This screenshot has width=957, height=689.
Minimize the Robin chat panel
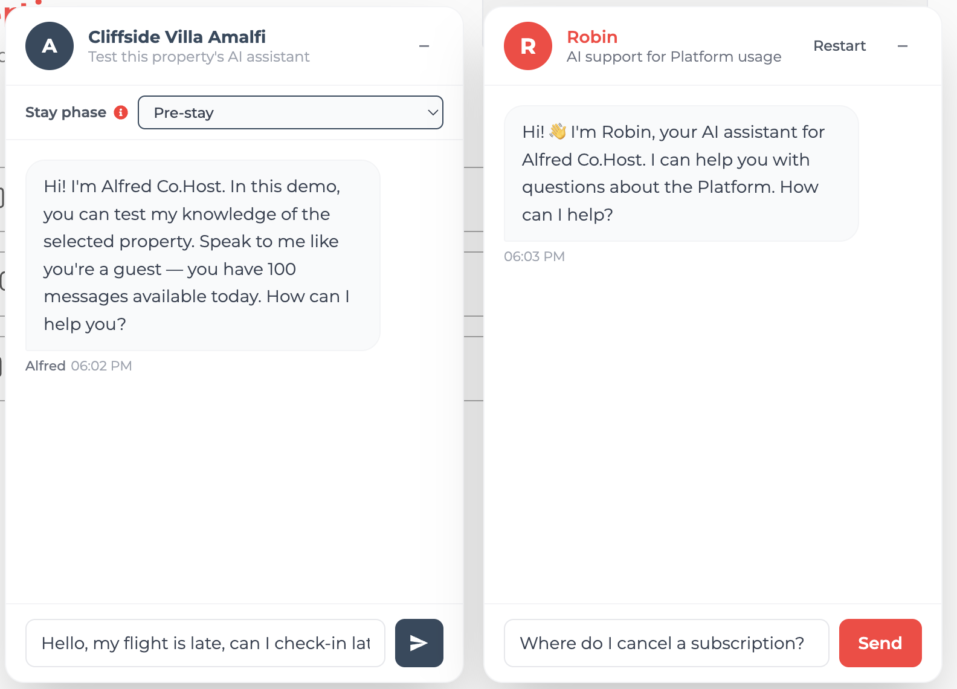(903, 46)
